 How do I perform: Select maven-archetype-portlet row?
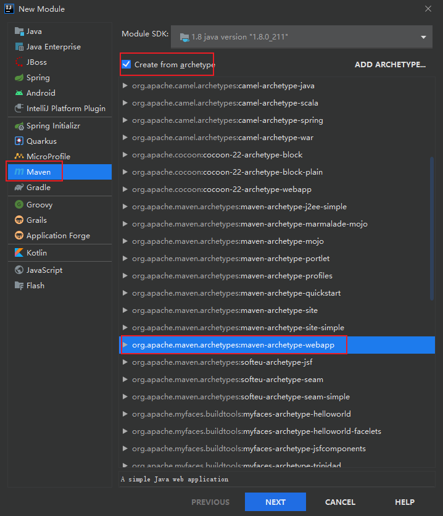(277, 259)
